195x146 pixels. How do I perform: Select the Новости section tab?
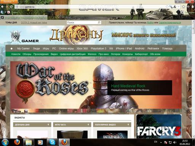pos(16,54)
